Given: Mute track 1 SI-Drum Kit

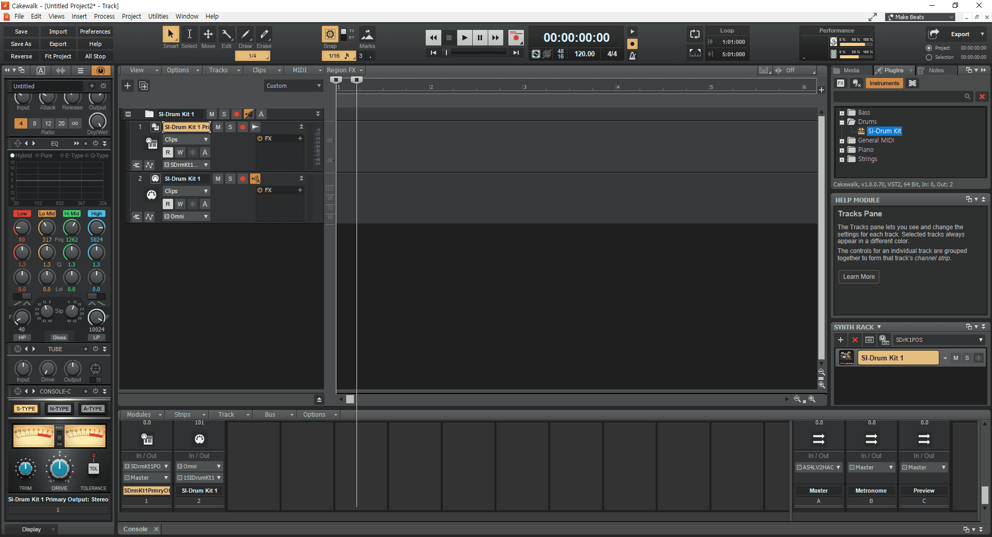Looking at the screenshot, I should click(x=218, y=127).
